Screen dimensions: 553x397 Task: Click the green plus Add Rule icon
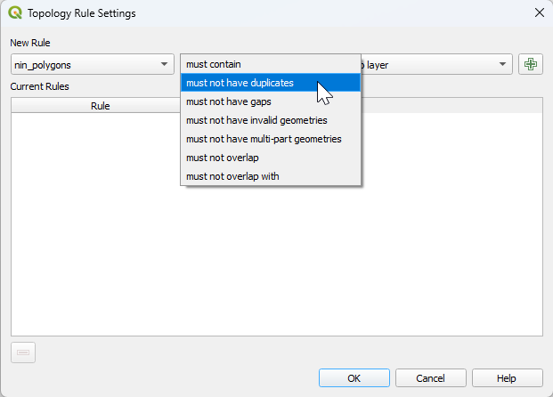click(x=531, y=64)
